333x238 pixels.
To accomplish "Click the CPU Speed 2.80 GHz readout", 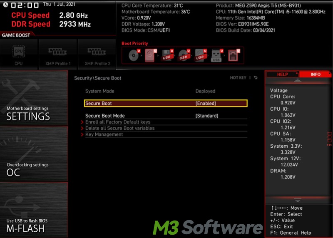I will [x=50, y=15].
